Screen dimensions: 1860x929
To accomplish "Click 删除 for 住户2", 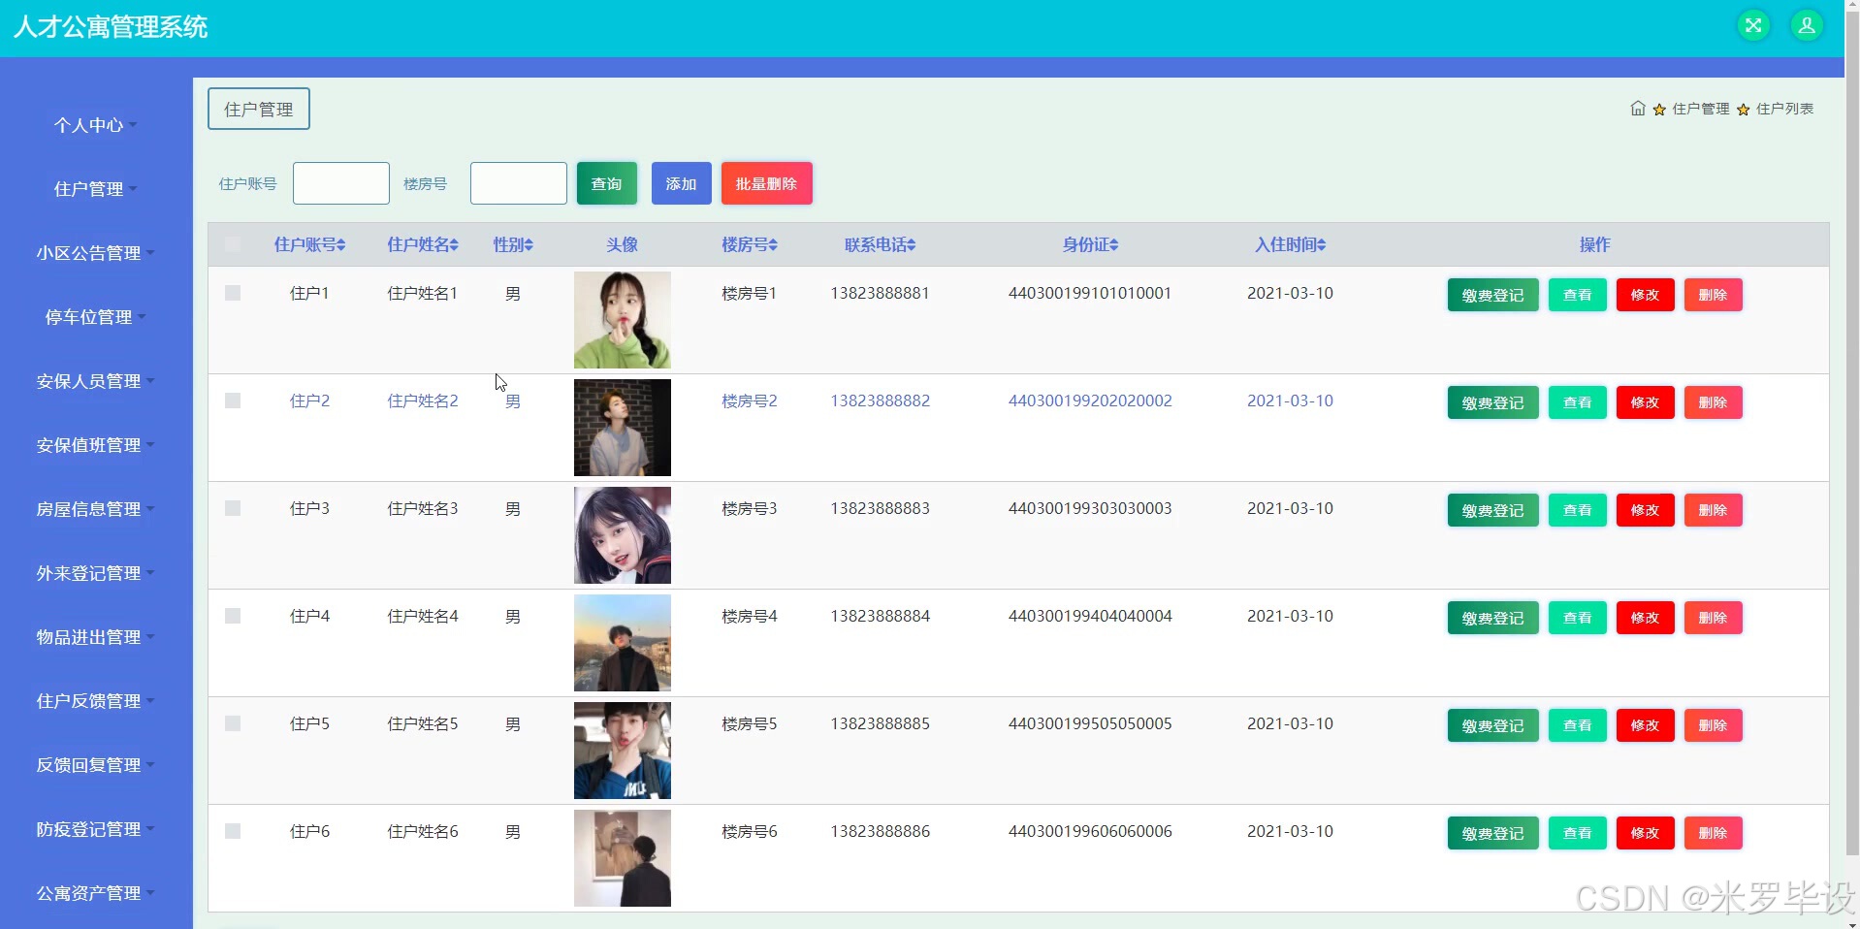I will coord(1714,402).
